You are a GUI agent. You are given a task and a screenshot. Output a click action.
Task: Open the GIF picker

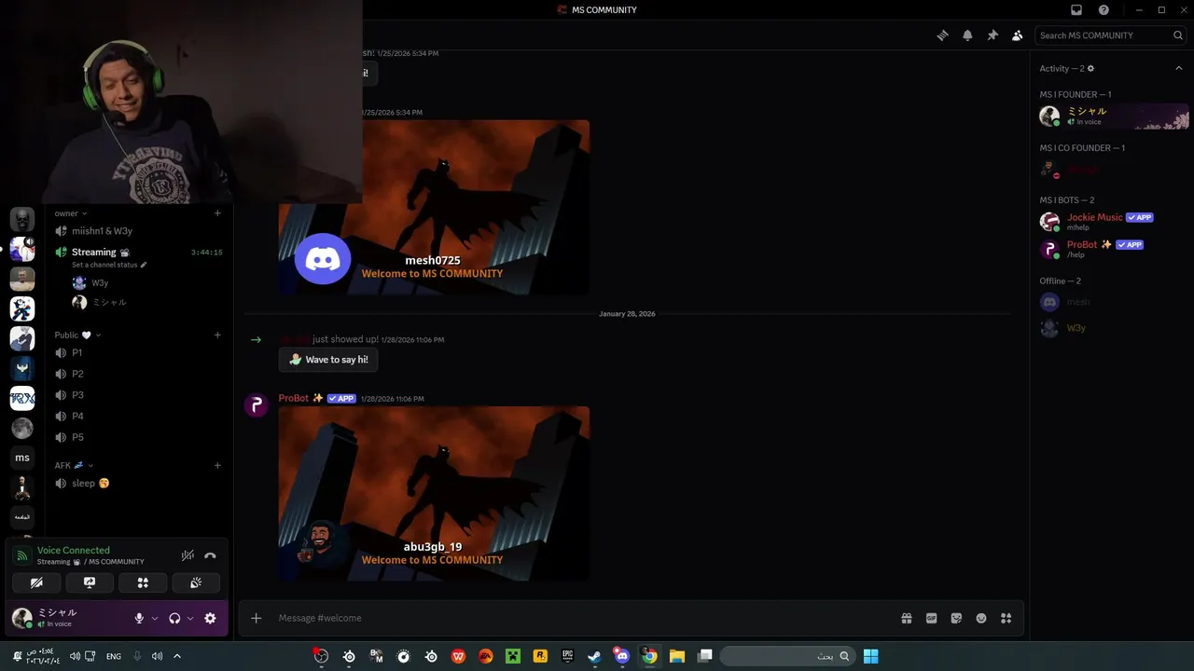931,618
